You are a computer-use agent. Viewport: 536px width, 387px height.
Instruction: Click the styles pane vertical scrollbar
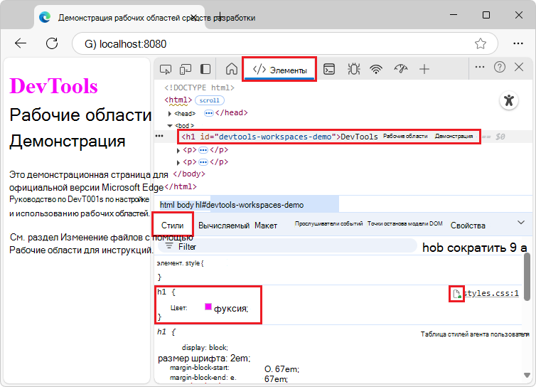pyautogui.click(x=527, y=277)
